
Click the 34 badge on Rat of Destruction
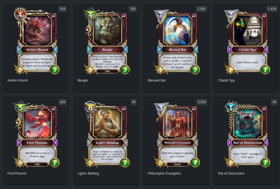(274, 102)
